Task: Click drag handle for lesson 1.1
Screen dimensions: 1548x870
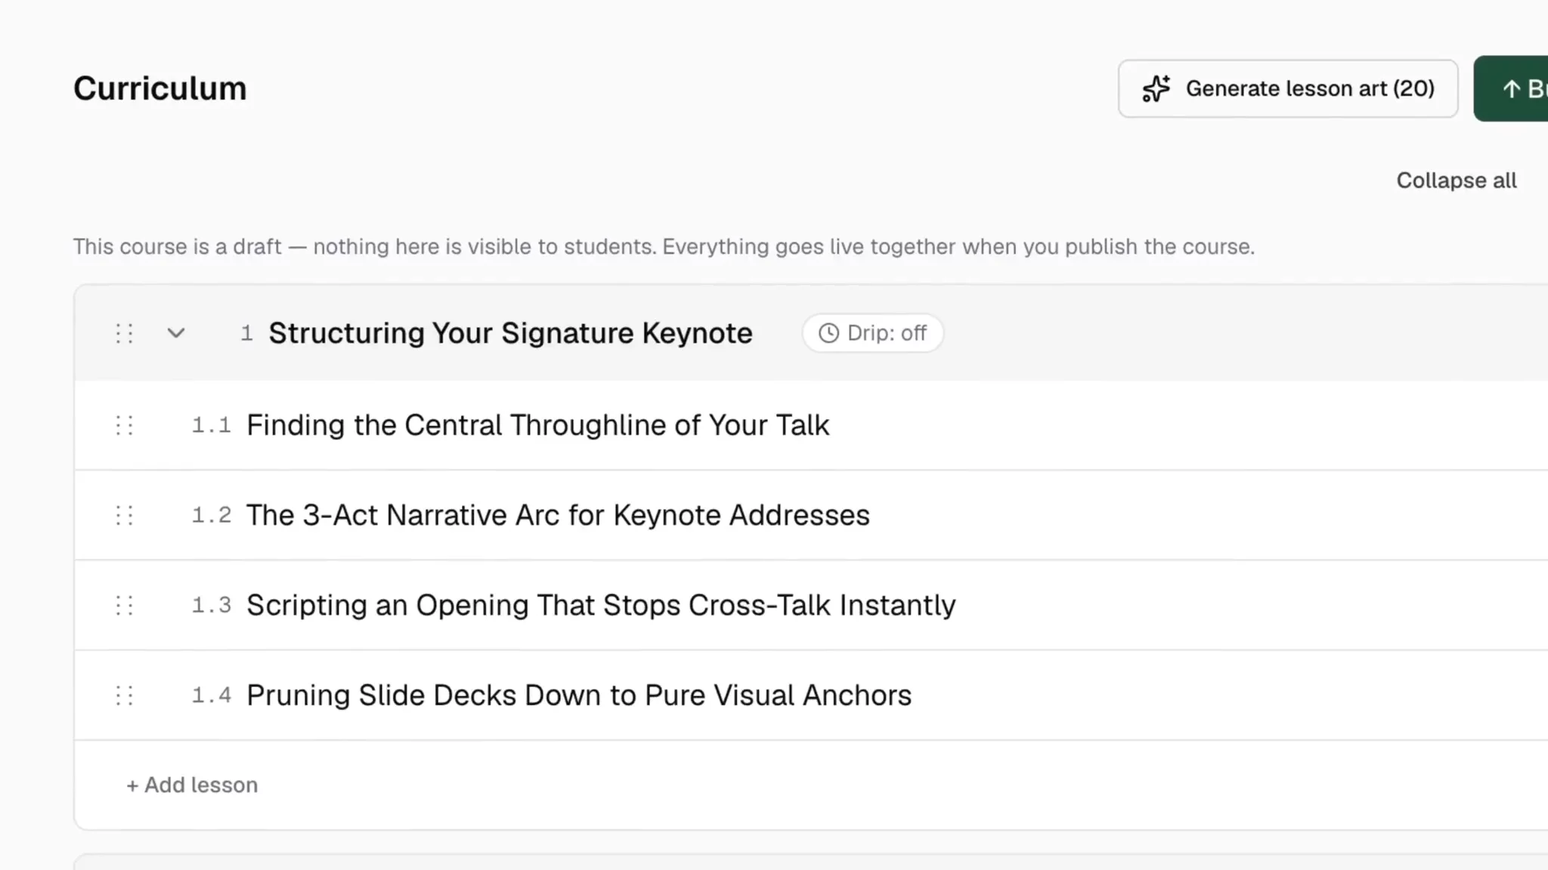Action: [x=125, y=425]
